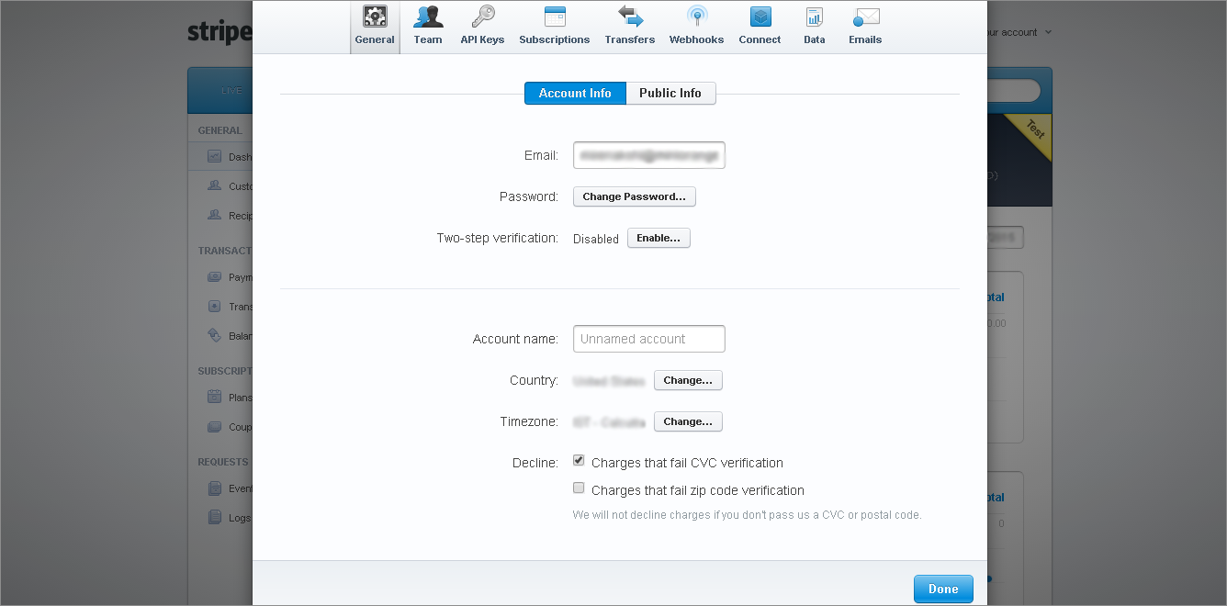1227x606 pixels.
Task: Open the Connect cube icon
Action: click(760, 17)
